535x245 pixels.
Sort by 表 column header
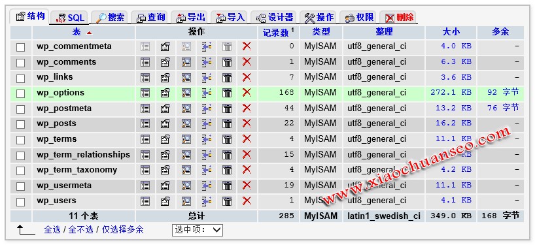77,32
